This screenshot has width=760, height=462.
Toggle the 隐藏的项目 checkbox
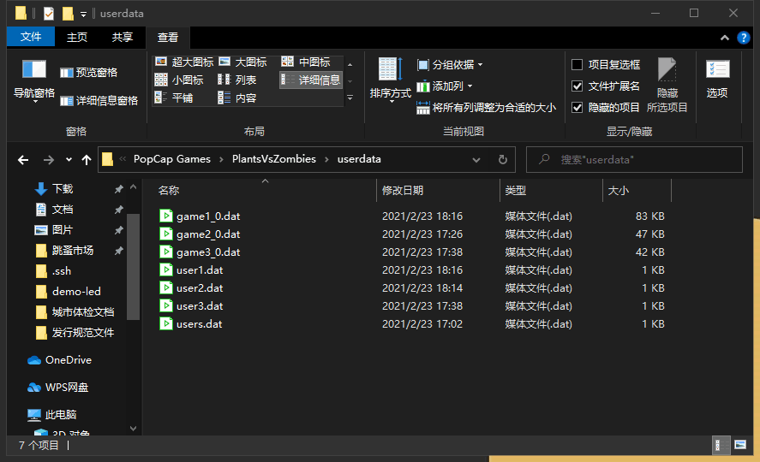pyautogui.click(x=577, y=108)
